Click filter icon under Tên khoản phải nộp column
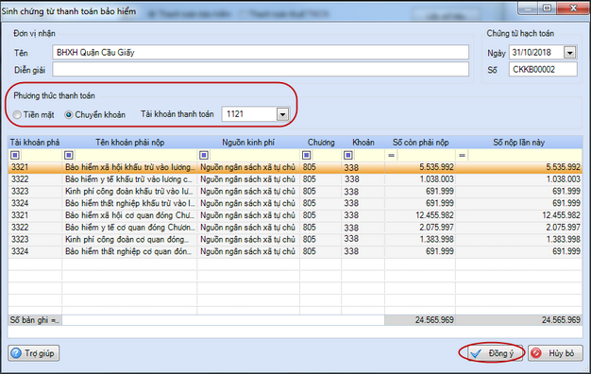This screenshot has height=374, width=591. click(x=69, y=155)
